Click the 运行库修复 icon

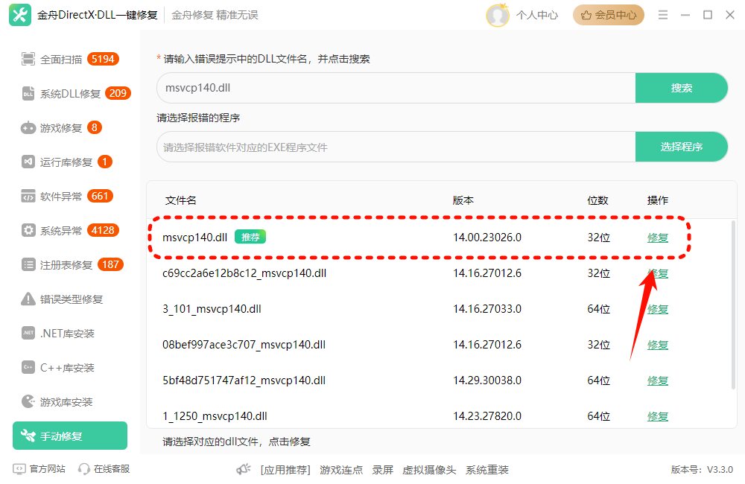pyautogui.click(x=28, y=162)
